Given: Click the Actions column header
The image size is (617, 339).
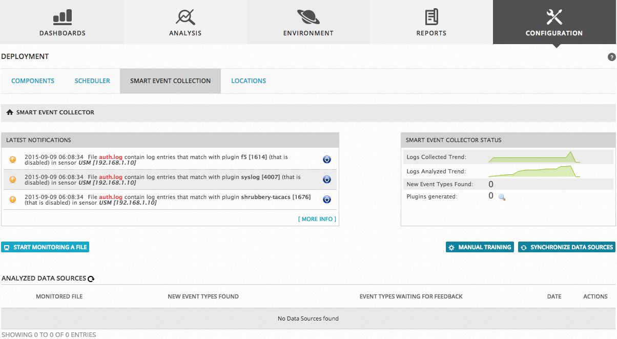Looking at the screenshot, I should [595, 296].
